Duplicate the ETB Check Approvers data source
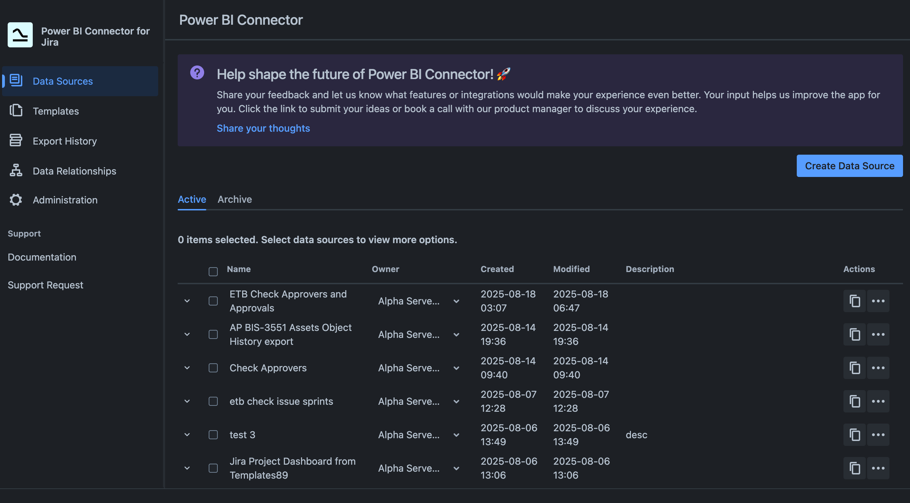 pyautogui.click(x=855, y=301)
